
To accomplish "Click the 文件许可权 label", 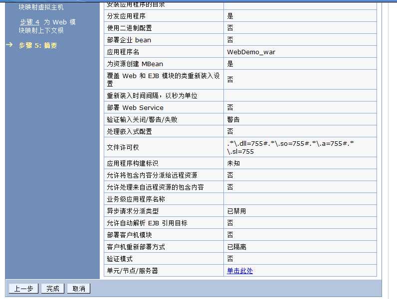I will [123, 147].
